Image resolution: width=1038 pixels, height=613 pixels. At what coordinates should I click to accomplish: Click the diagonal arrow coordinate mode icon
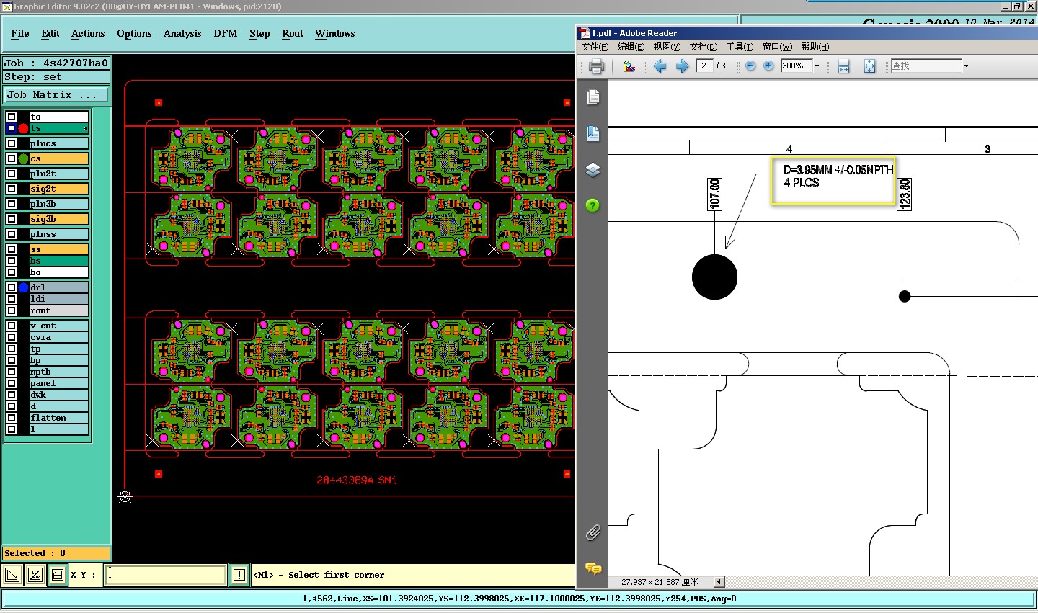pyautogui.click(x=13, y=575)
